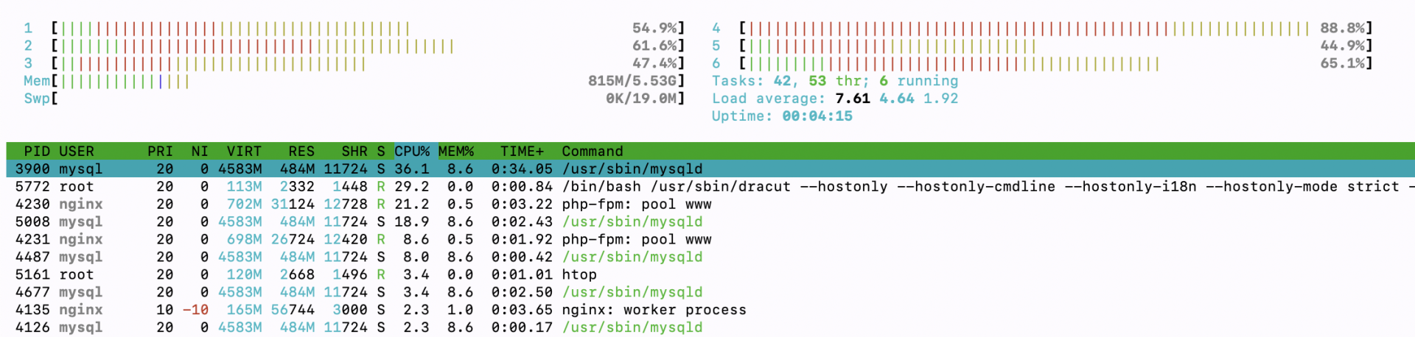The width and height of the screenshot is (1415, 337).
Task: Sort by MEM% column header
Action: coord(456,151)
